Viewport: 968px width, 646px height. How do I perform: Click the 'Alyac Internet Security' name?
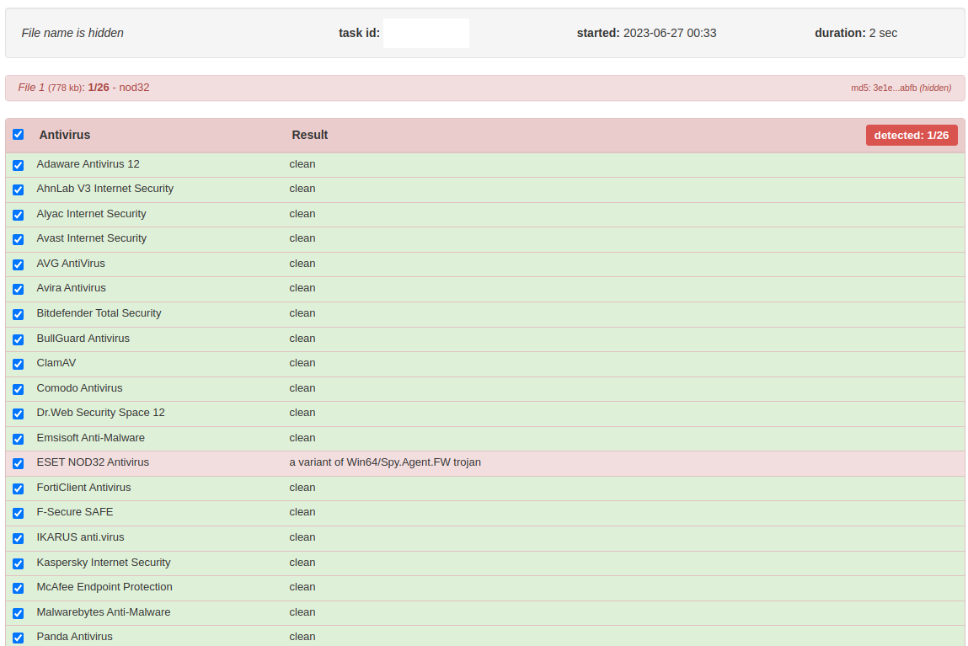coord(91,214)
